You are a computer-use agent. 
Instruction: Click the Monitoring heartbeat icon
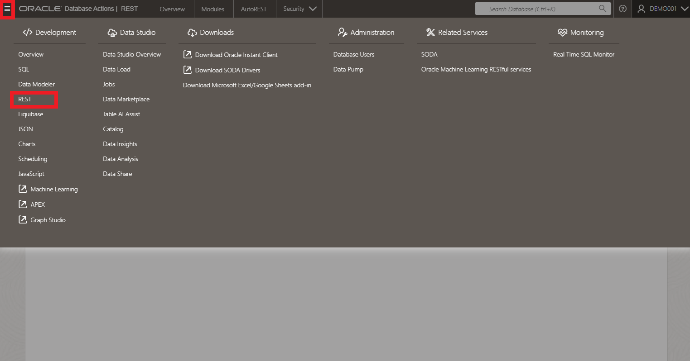click(x=562, y=32)
